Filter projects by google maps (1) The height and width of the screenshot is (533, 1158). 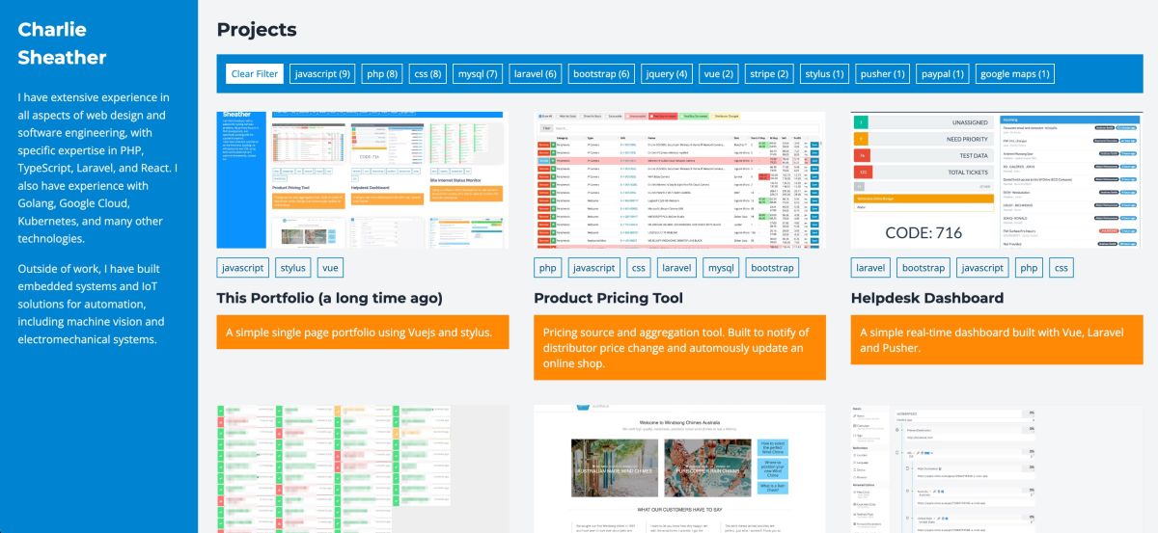[1013, 74]
